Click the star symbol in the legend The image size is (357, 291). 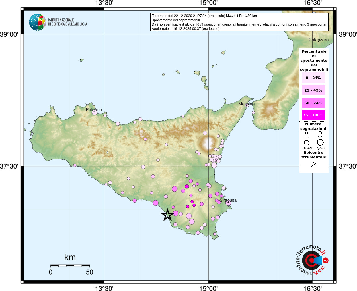coord(313,164)
